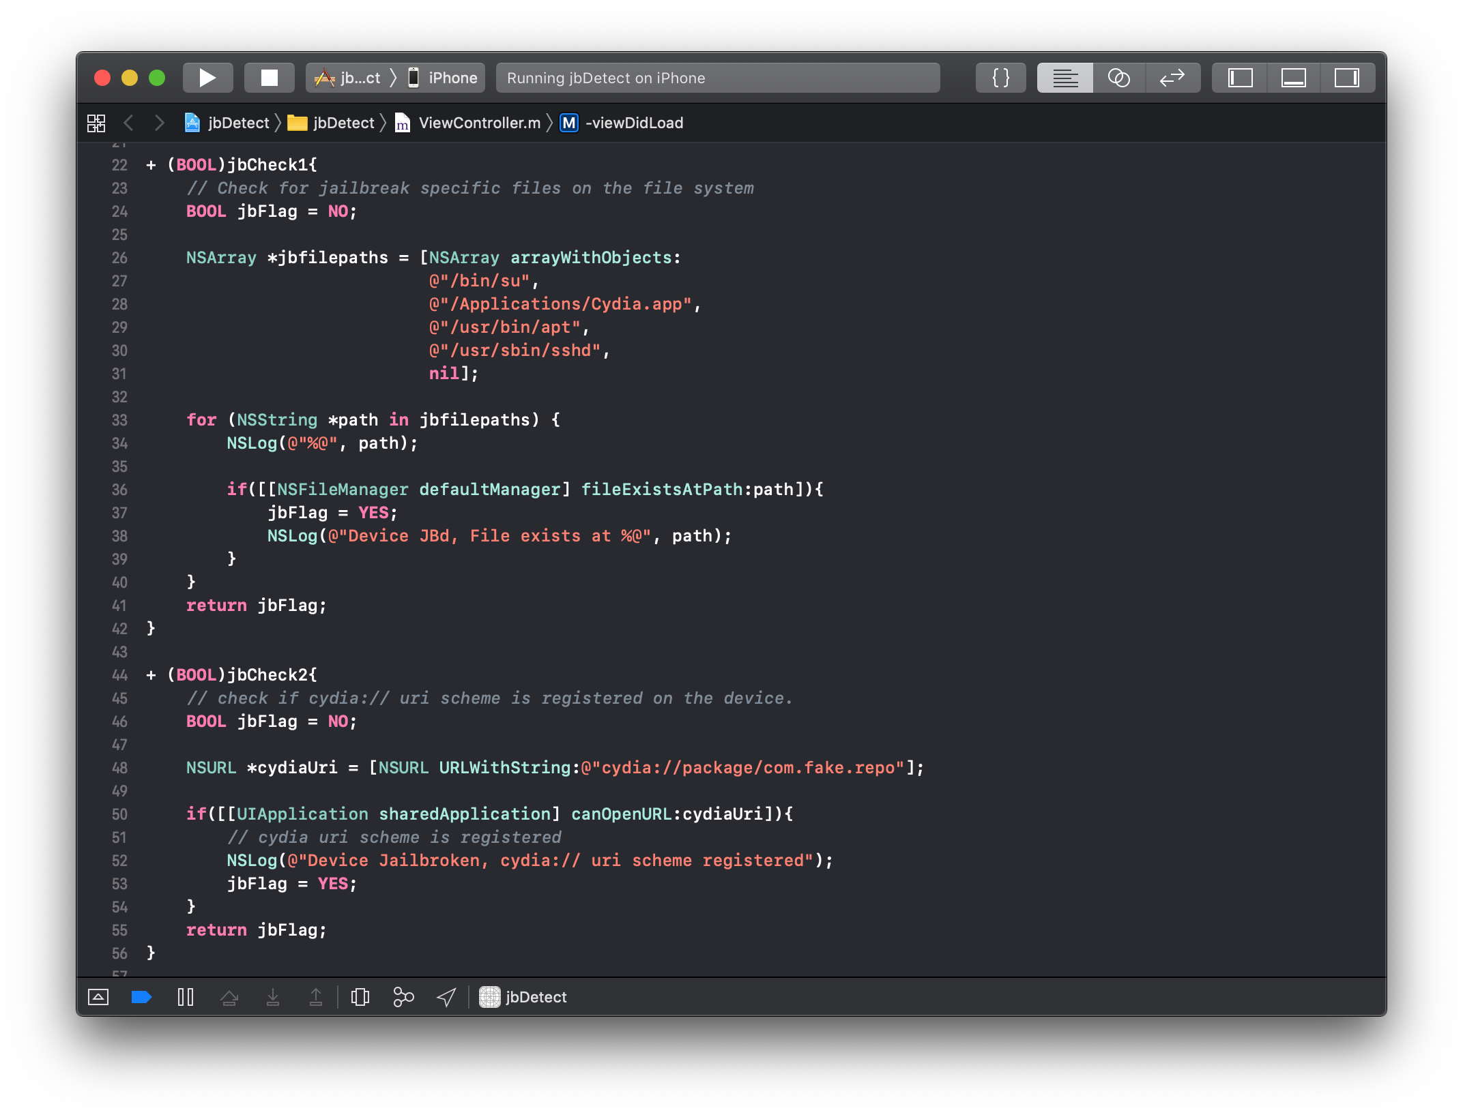Click the Step Out debug icon
This screenshot has width=1463, height=1117.
[316, 997]
